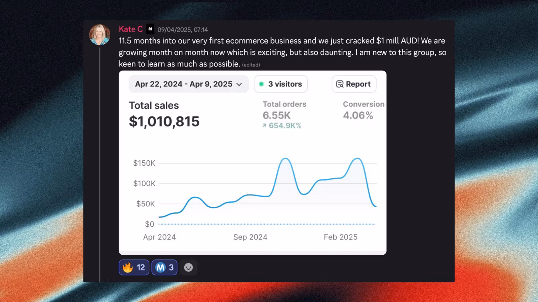Click the $150K y-axis label
The image size is (538, 302).
144,163
